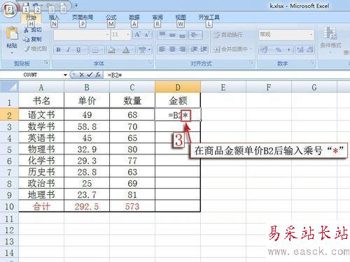Image resolution: width=350 pixels, height=262 pixels.
Task: Click the increase decimal icon
Action: click(300, 50)
